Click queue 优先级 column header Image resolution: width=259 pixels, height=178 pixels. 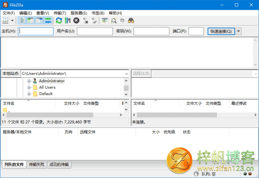pos(171,132)
